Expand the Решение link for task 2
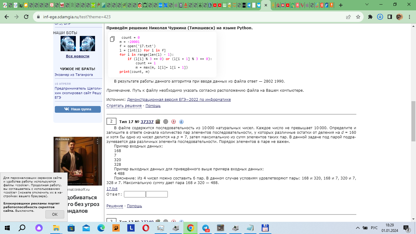 pyautogui.click(x=115, y=206)
